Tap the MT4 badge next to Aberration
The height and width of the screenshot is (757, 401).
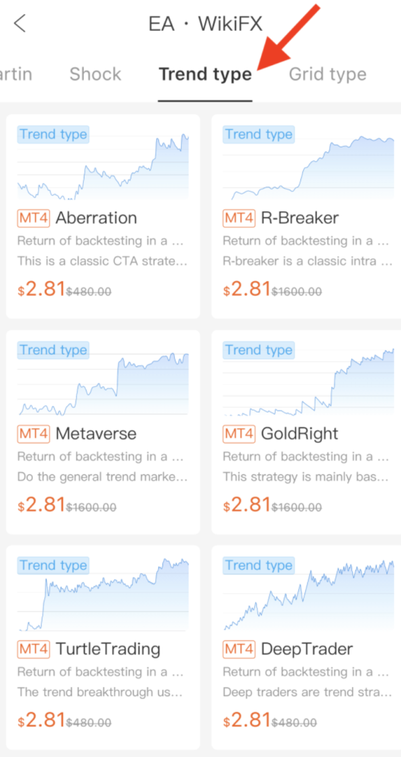click(x=34, y=217)
